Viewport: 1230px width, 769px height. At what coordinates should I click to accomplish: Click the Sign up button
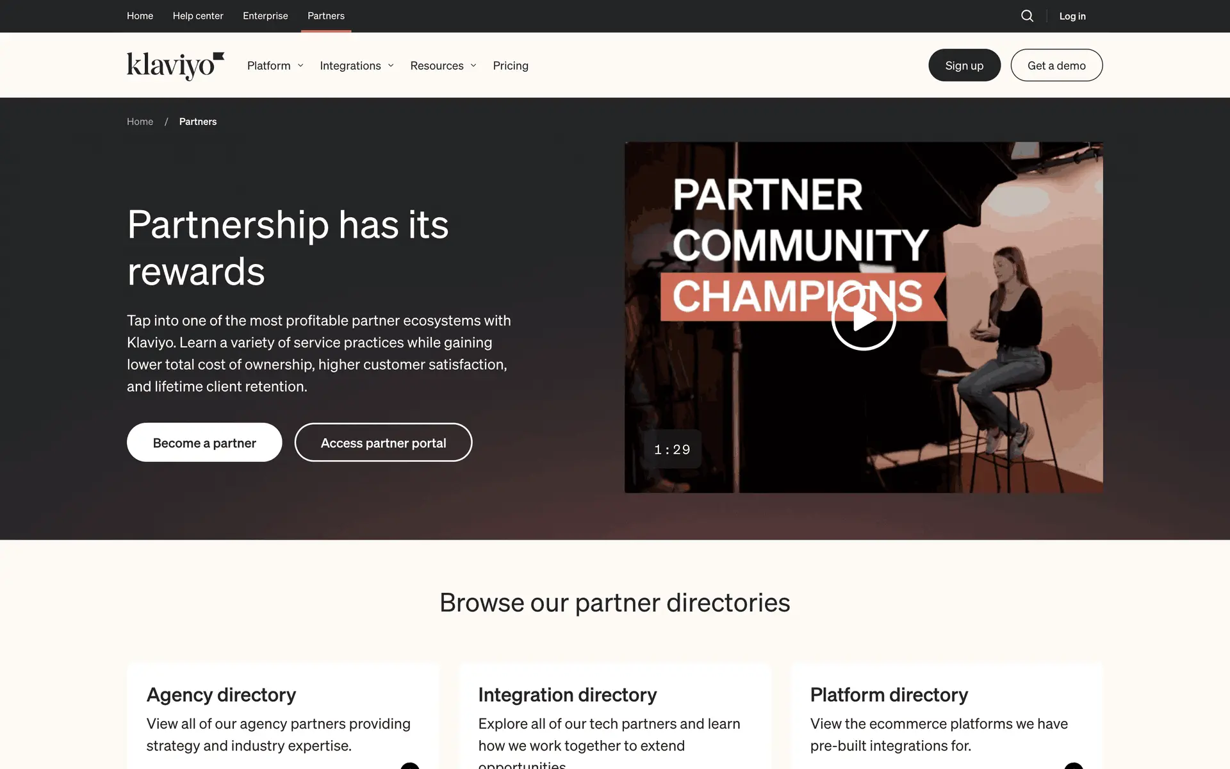[x=964, y=65]
